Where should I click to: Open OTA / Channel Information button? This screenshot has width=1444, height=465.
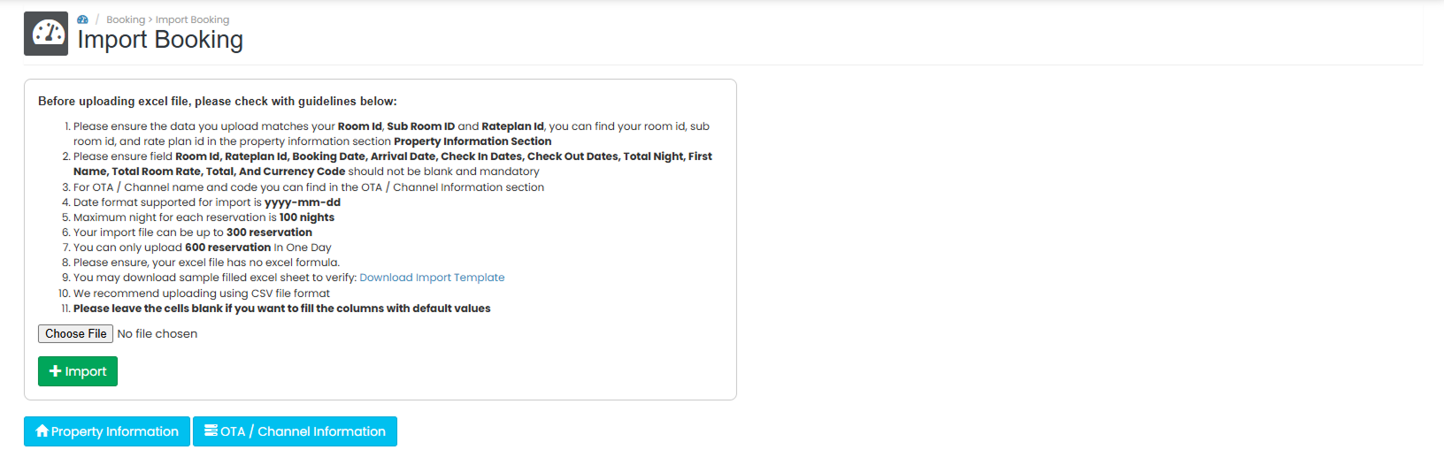[x=295, y=431]
